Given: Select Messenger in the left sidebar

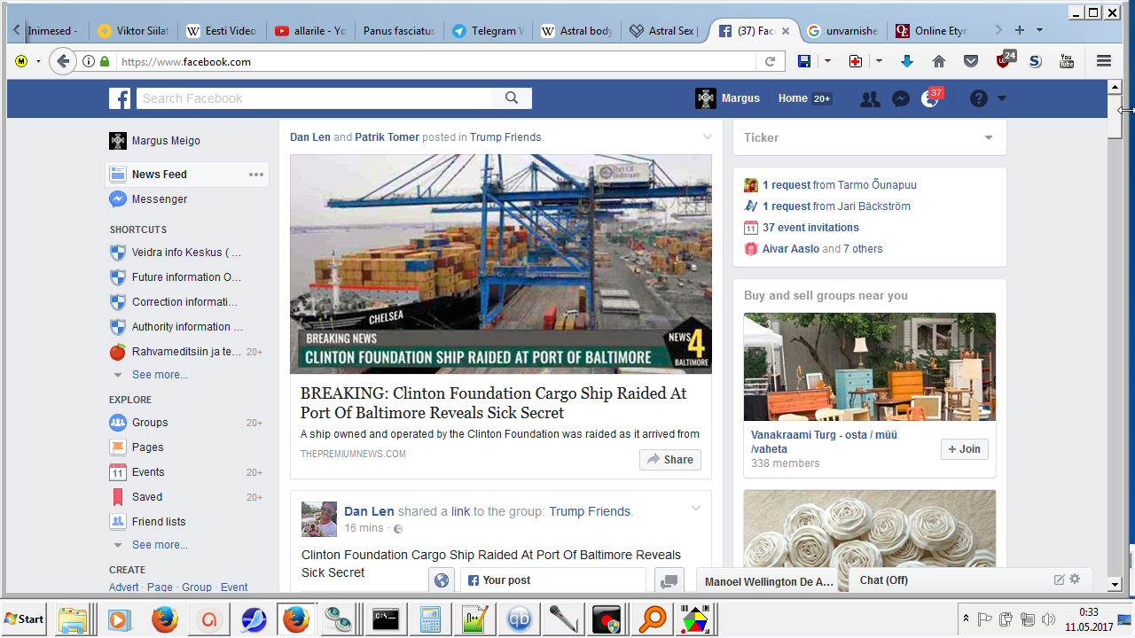Looking at the screenshot, I should point(160,199).
